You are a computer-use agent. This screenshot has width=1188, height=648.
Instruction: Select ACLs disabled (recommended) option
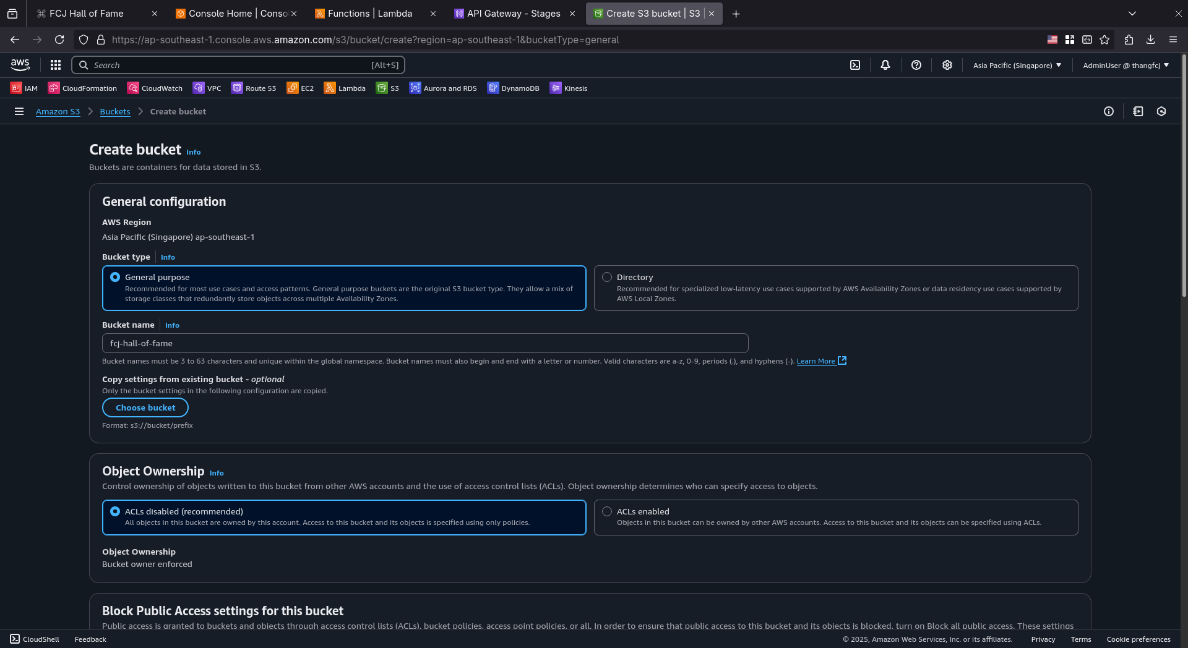pos(344,518)
